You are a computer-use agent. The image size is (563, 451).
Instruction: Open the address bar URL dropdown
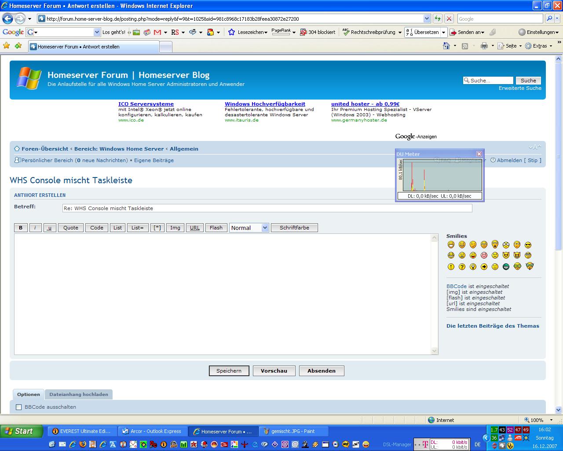point(427,18)
